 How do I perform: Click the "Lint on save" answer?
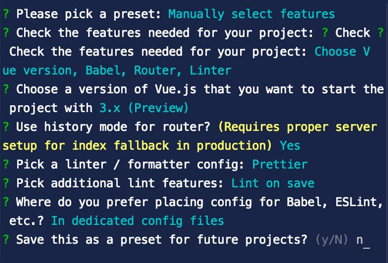273,183
